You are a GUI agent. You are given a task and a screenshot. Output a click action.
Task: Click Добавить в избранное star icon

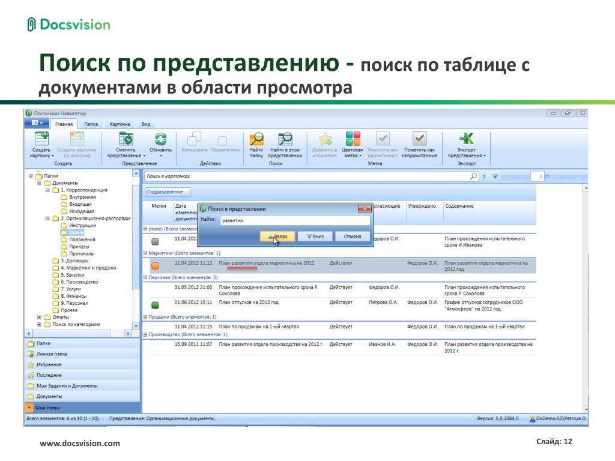(325, 139)
